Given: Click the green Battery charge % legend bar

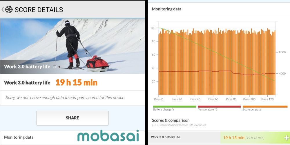Looking at the screenshot, I should 175,107.
